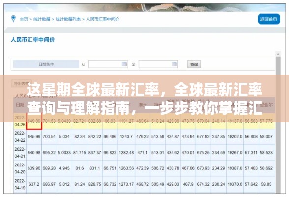Click the scrollbar up arrow

[x=278, y=54]
